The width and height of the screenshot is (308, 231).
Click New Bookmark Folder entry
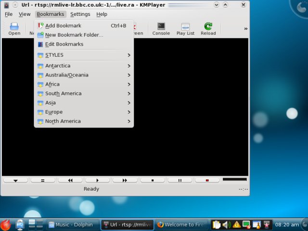tap(74, 35)
